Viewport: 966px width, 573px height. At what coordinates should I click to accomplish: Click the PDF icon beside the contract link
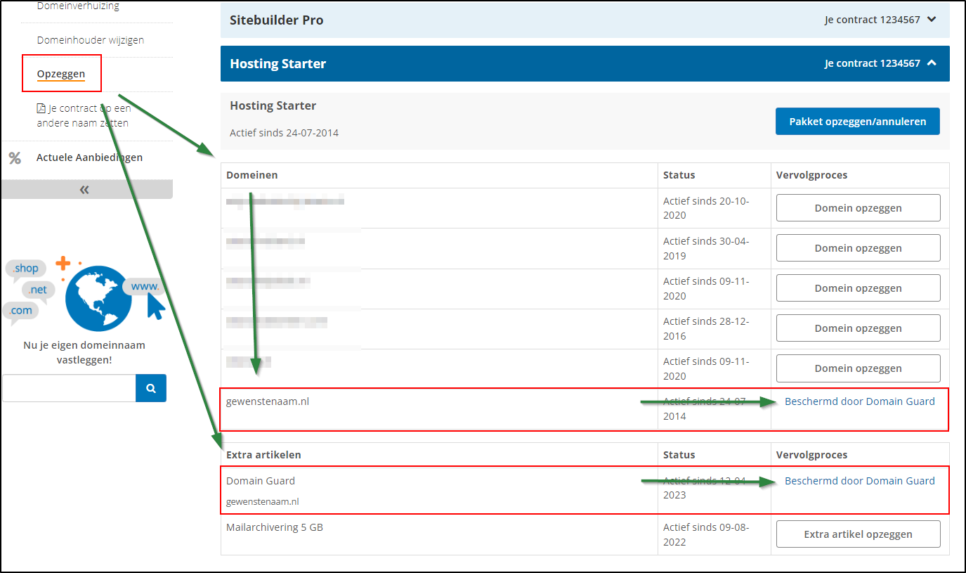tap(40, 108)
